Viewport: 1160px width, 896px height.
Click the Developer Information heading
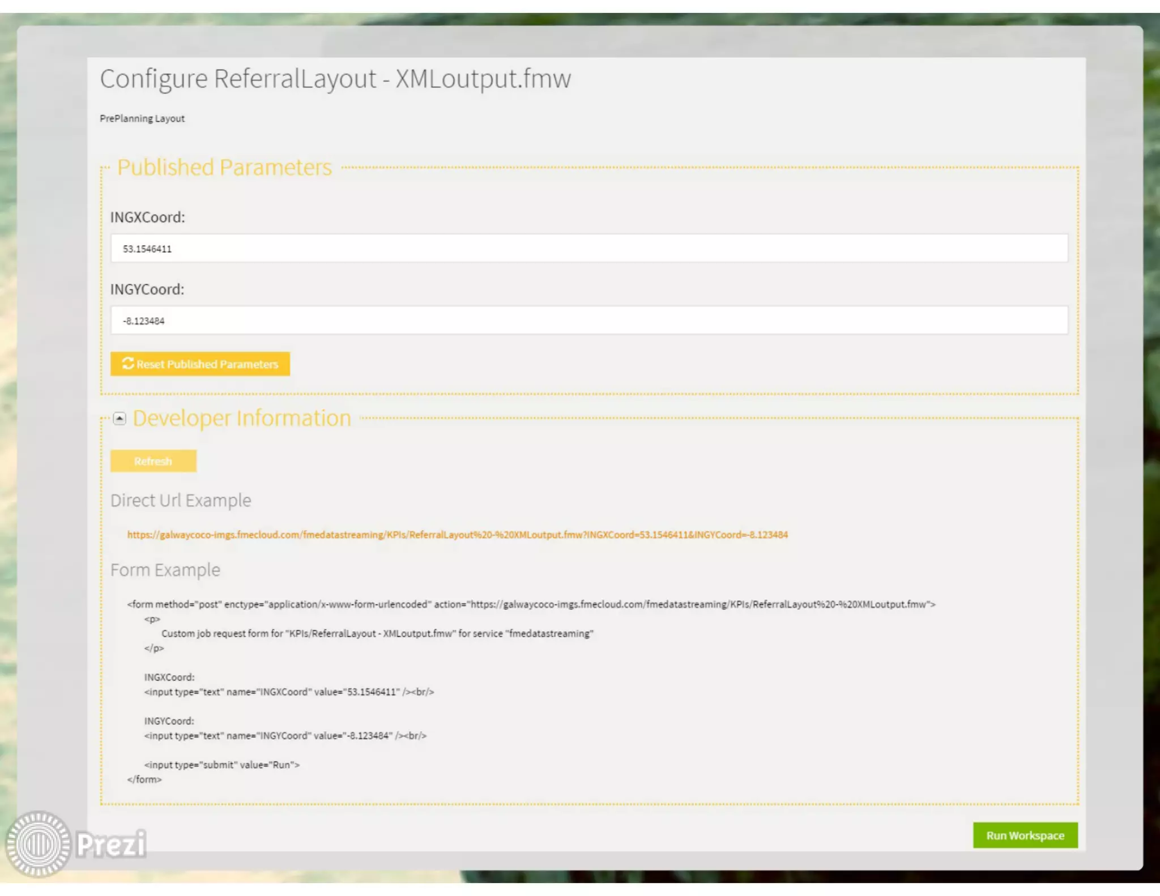tap(242, 419)
